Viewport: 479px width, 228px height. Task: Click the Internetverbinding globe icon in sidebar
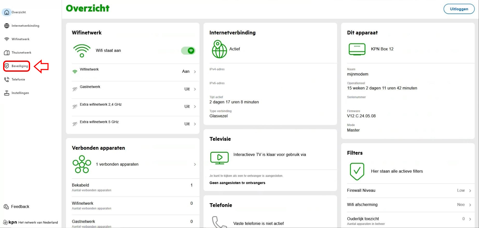(7, 26)
